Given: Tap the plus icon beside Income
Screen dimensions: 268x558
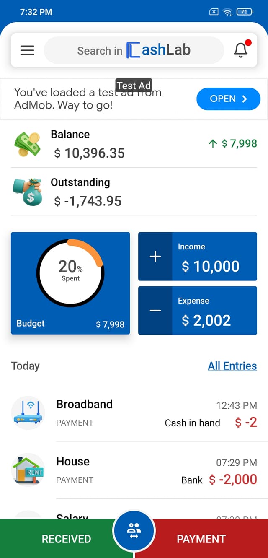Looking at the screenshot, I should point(155,256).
